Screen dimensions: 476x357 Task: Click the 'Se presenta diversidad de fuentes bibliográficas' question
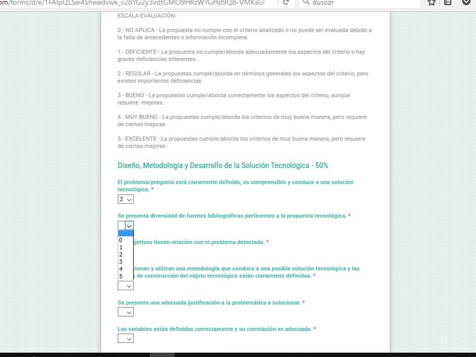click(234, 216)
